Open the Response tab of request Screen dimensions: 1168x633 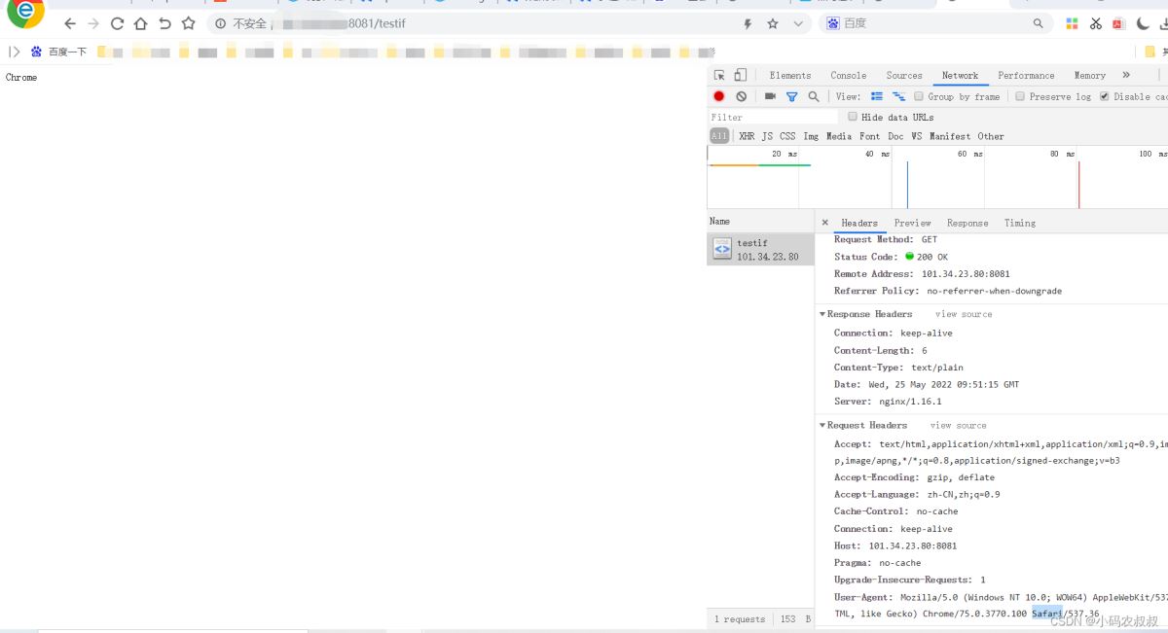[x=967, y=223]
